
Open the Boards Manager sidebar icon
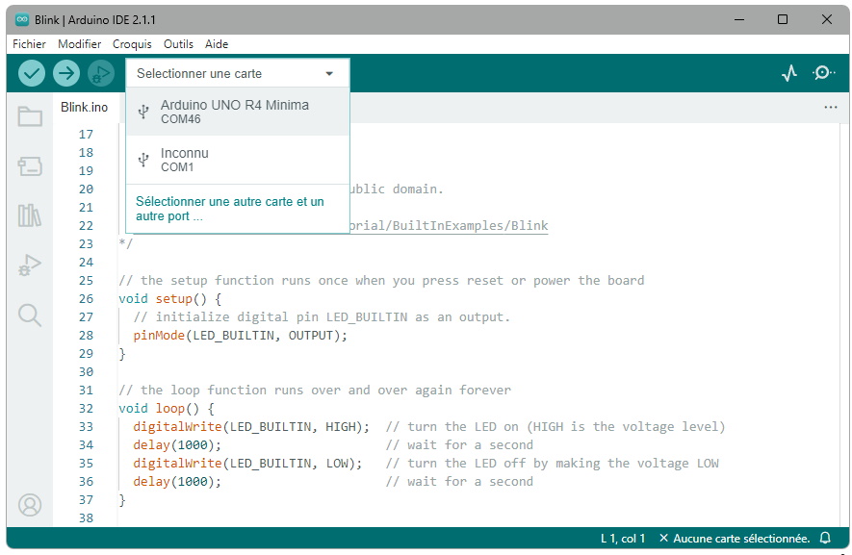click(28, 165)
